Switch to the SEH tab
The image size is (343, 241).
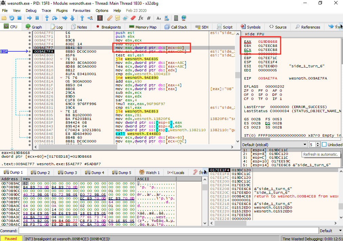pos(202,27)
